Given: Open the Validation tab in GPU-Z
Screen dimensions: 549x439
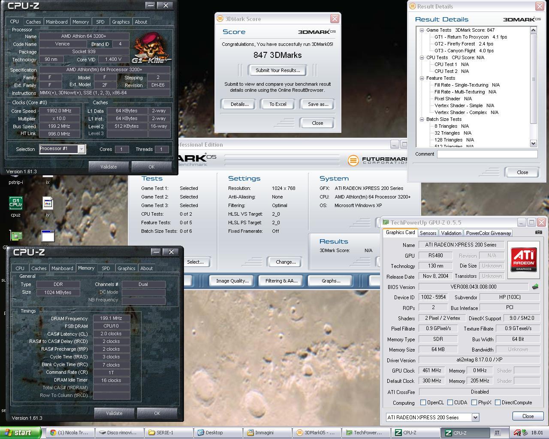Looking at the screenshot, I should click(x=451, y=233).
